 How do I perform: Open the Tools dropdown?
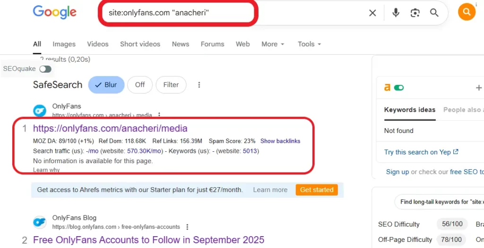309,44
